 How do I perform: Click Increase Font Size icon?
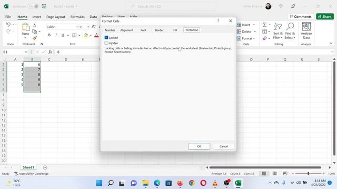pyautogui.click(x=94, y=27)
